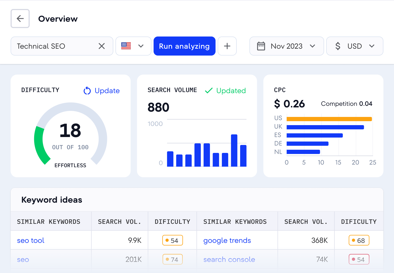Click the back arrow button
The image size is (394, 273).
point(20,19)
